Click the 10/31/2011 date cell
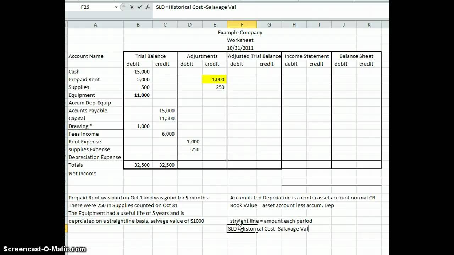The height and width of the screenshot is (255, 454). point(240,48)
